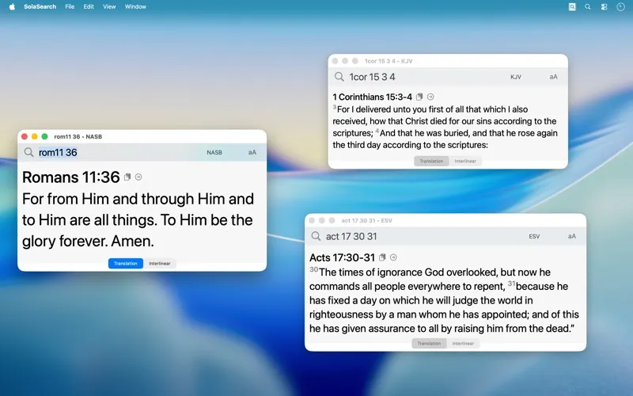
Task: Copy the 1 Corinthians 15:3-4 passage
Action: click(x=419, y=97)
